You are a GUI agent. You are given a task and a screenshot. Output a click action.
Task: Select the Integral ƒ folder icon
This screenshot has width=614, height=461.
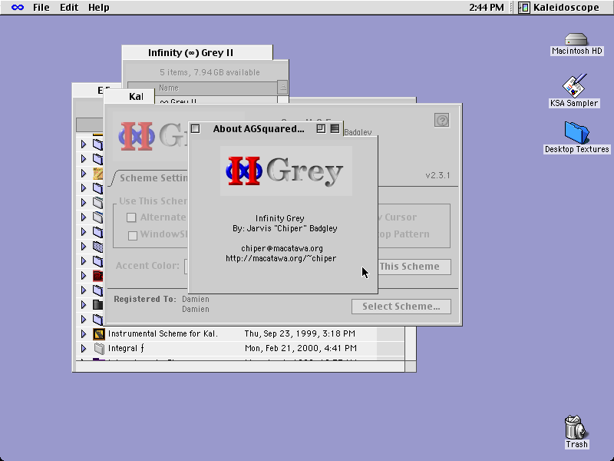(x=99, y=348)
